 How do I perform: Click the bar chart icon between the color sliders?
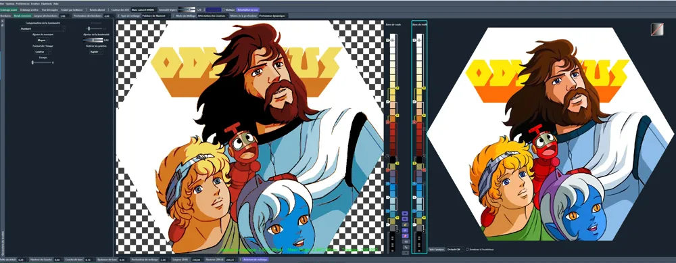tap(405, 224)
